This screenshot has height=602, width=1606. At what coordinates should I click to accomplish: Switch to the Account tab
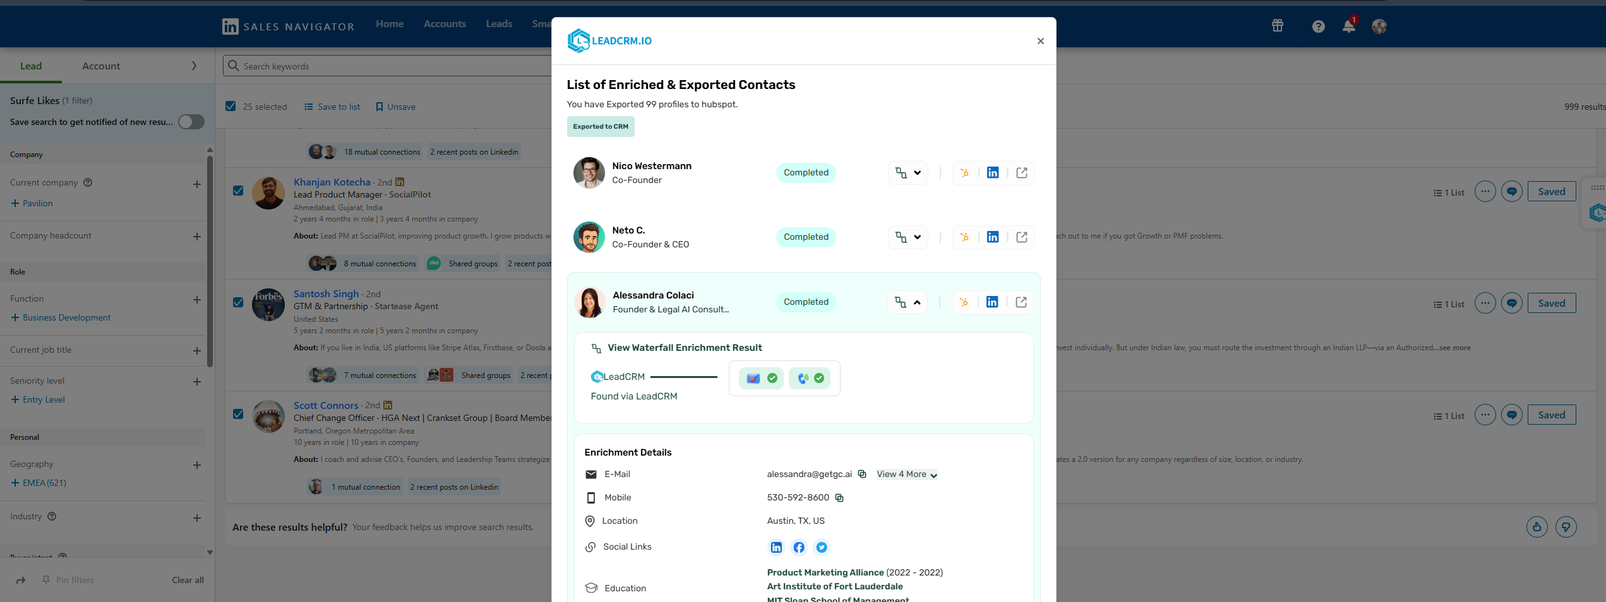click(101, 66)
